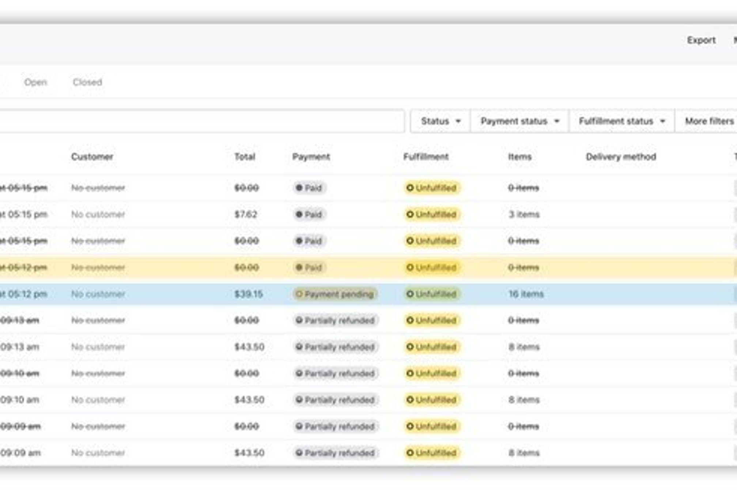Image resolution: width=737 pixels, height=490 pixels.
Task: Click the $7.62 total cell
Action: click(246, 214)
